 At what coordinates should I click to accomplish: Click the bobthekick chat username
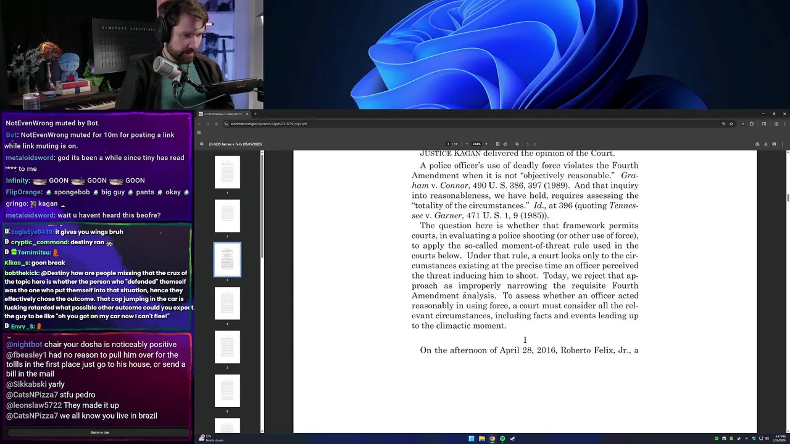(22, 273)
